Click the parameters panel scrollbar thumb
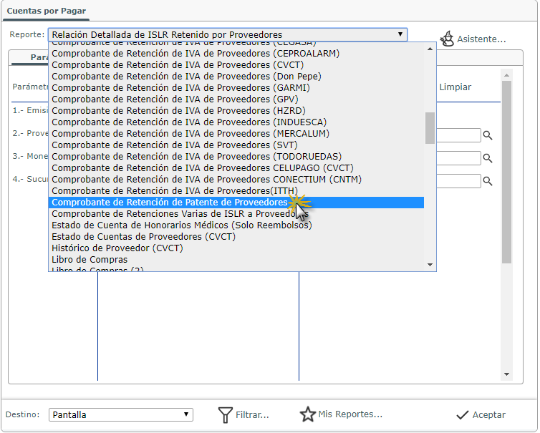Viewport: 540px width, 433px height. pos(506,172)
